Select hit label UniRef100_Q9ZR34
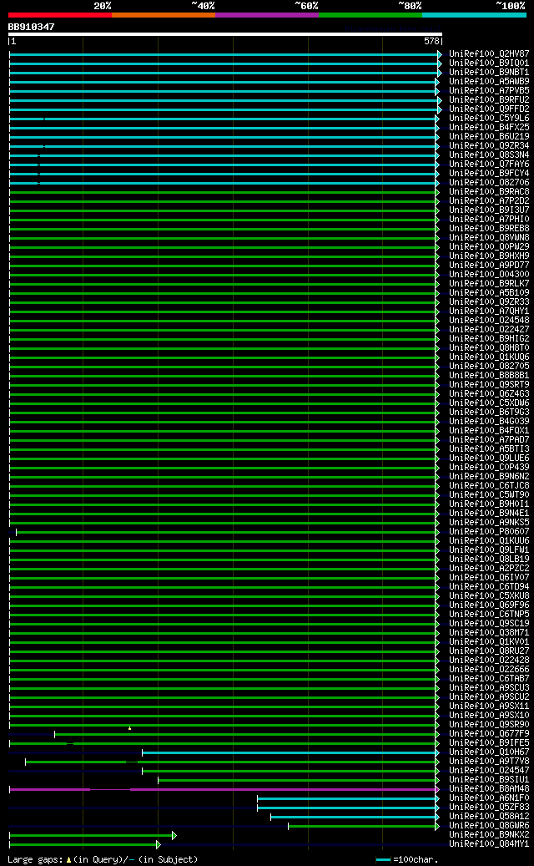 point(489,146)
